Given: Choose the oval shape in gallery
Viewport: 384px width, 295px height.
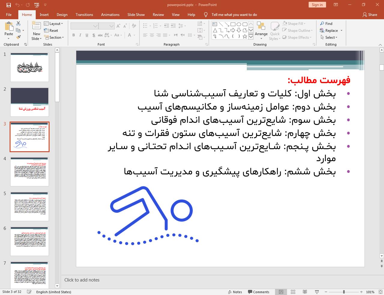Looking at the screenshot, I should (239, 24).
